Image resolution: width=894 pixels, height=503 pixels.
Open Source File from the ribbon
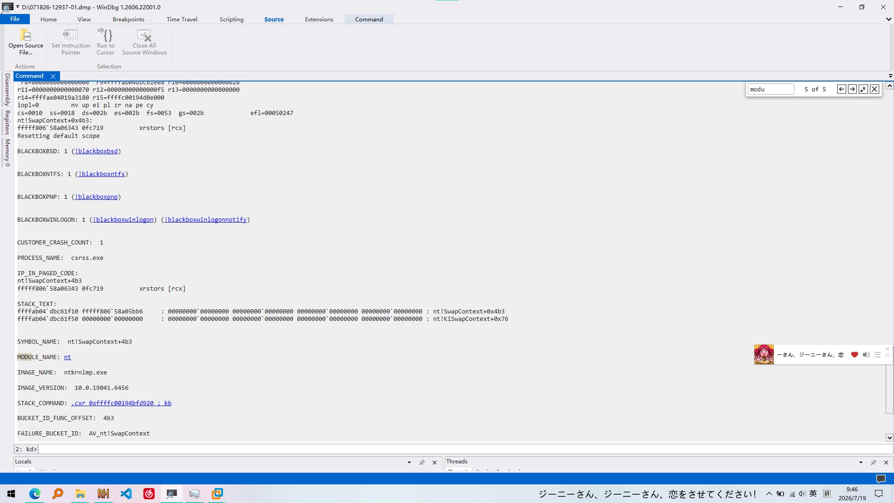coord(26,42)
